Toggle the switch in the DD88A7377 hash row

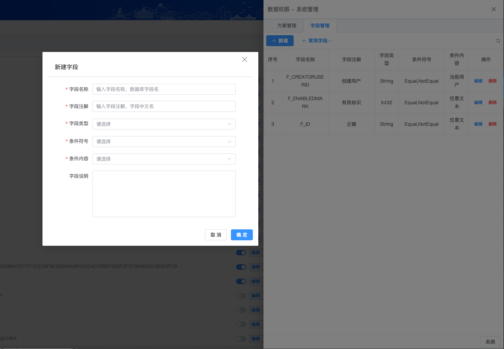pyautogui.click(x=241, y=267)
